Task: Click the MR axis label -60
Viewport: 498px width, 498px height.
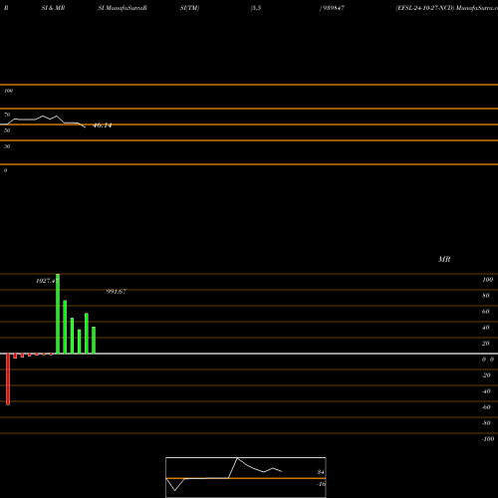Action: (x=486, y=407)
